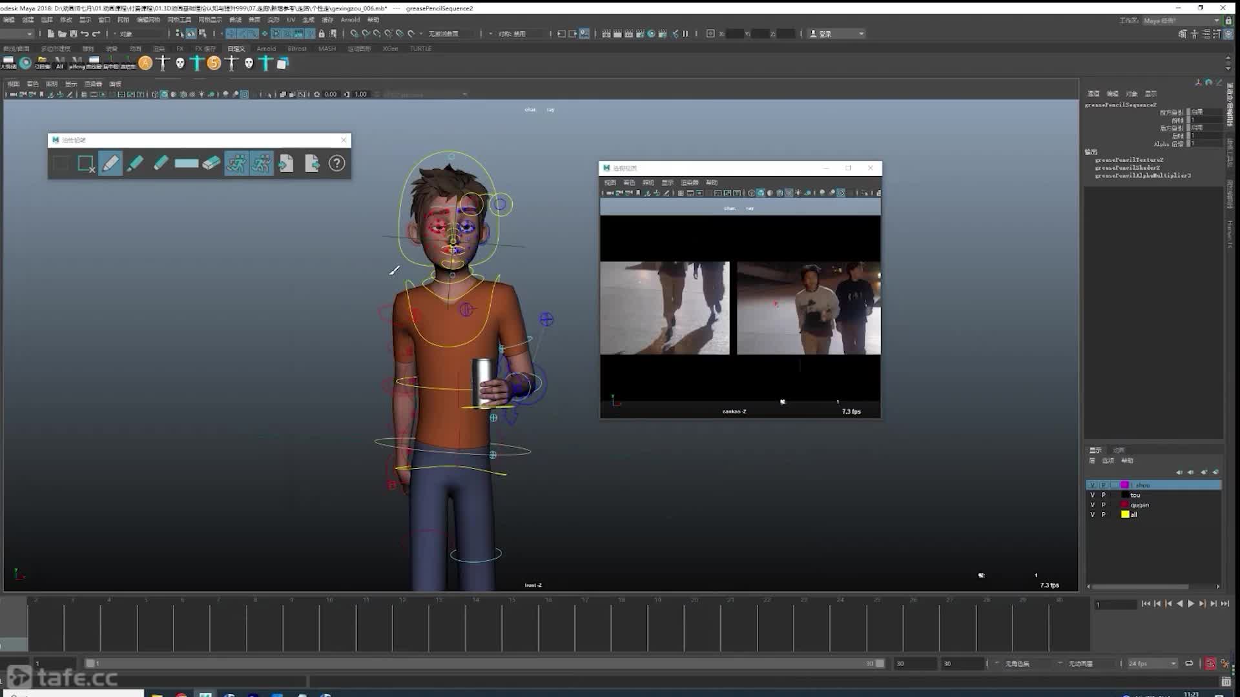Click the Export grease pencil frames icon
The image size is (1240, 697).
click(312, 163)
